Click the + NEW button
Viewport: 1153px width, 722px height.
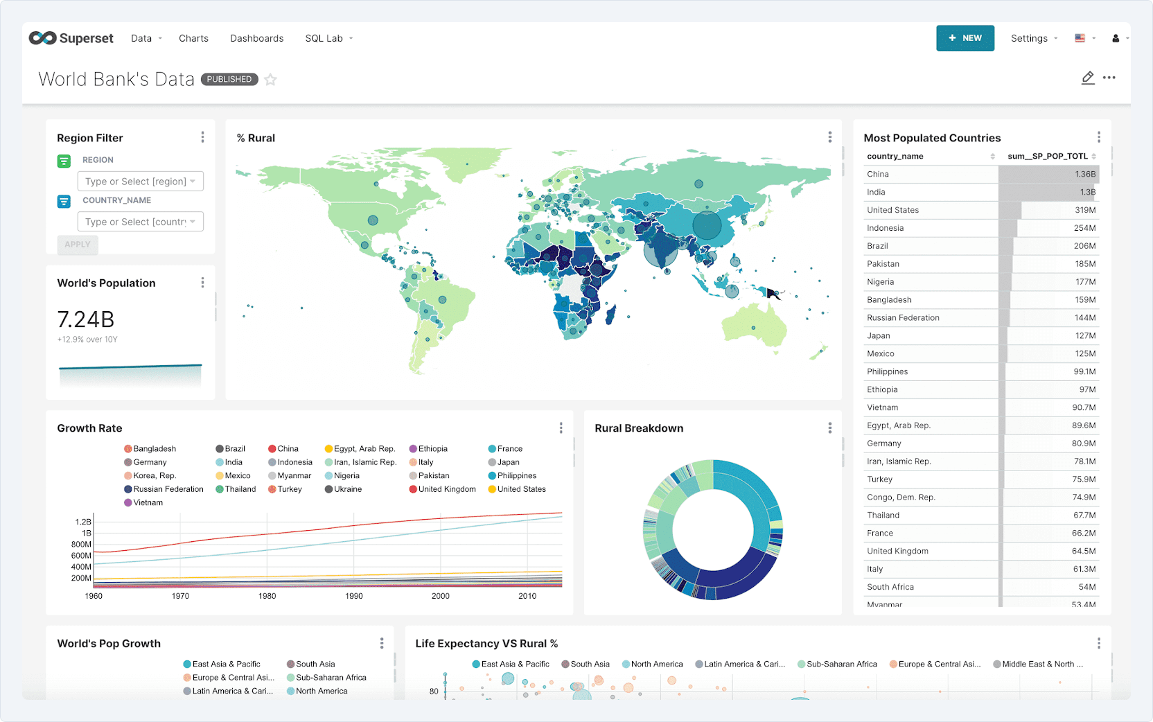(965, 38)
